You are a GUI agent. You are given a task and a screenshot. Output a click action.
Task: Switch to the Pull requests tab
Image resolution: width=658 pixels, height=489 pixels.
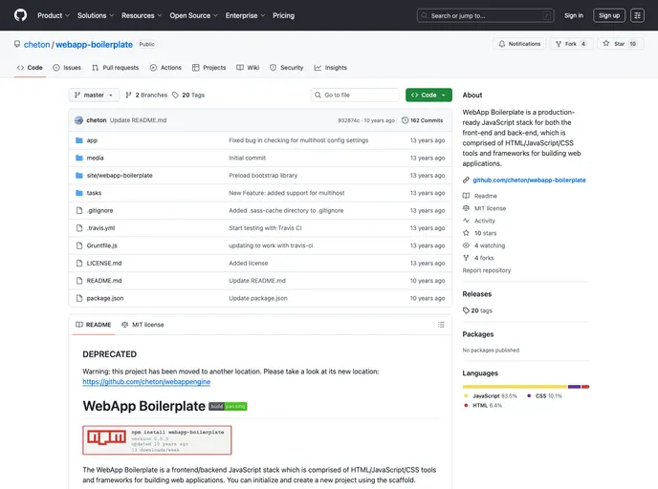[x=116, y=68]
